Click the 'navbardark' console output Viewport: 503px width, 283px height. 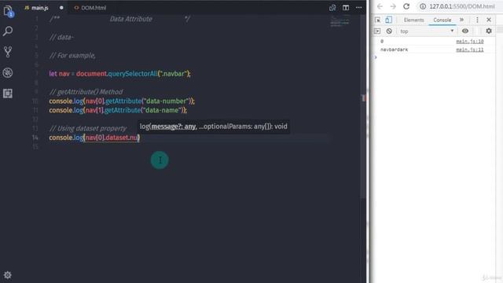click(x=394, y=50)
